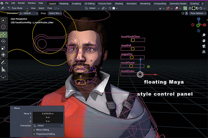
Task: Open the viewport Select menu
Action: coord(41,8)
